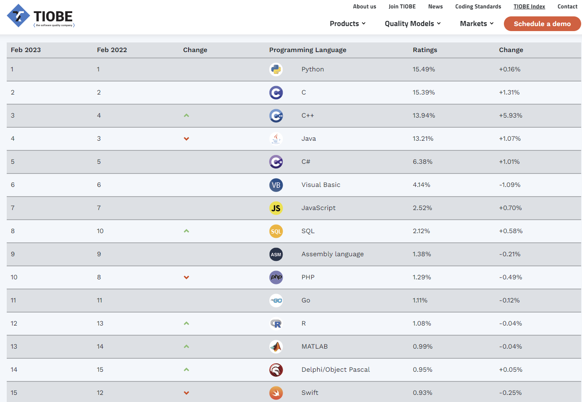582x402 pixels.
Task: Click the Feb 2023 column header
Action: (26, 50)
